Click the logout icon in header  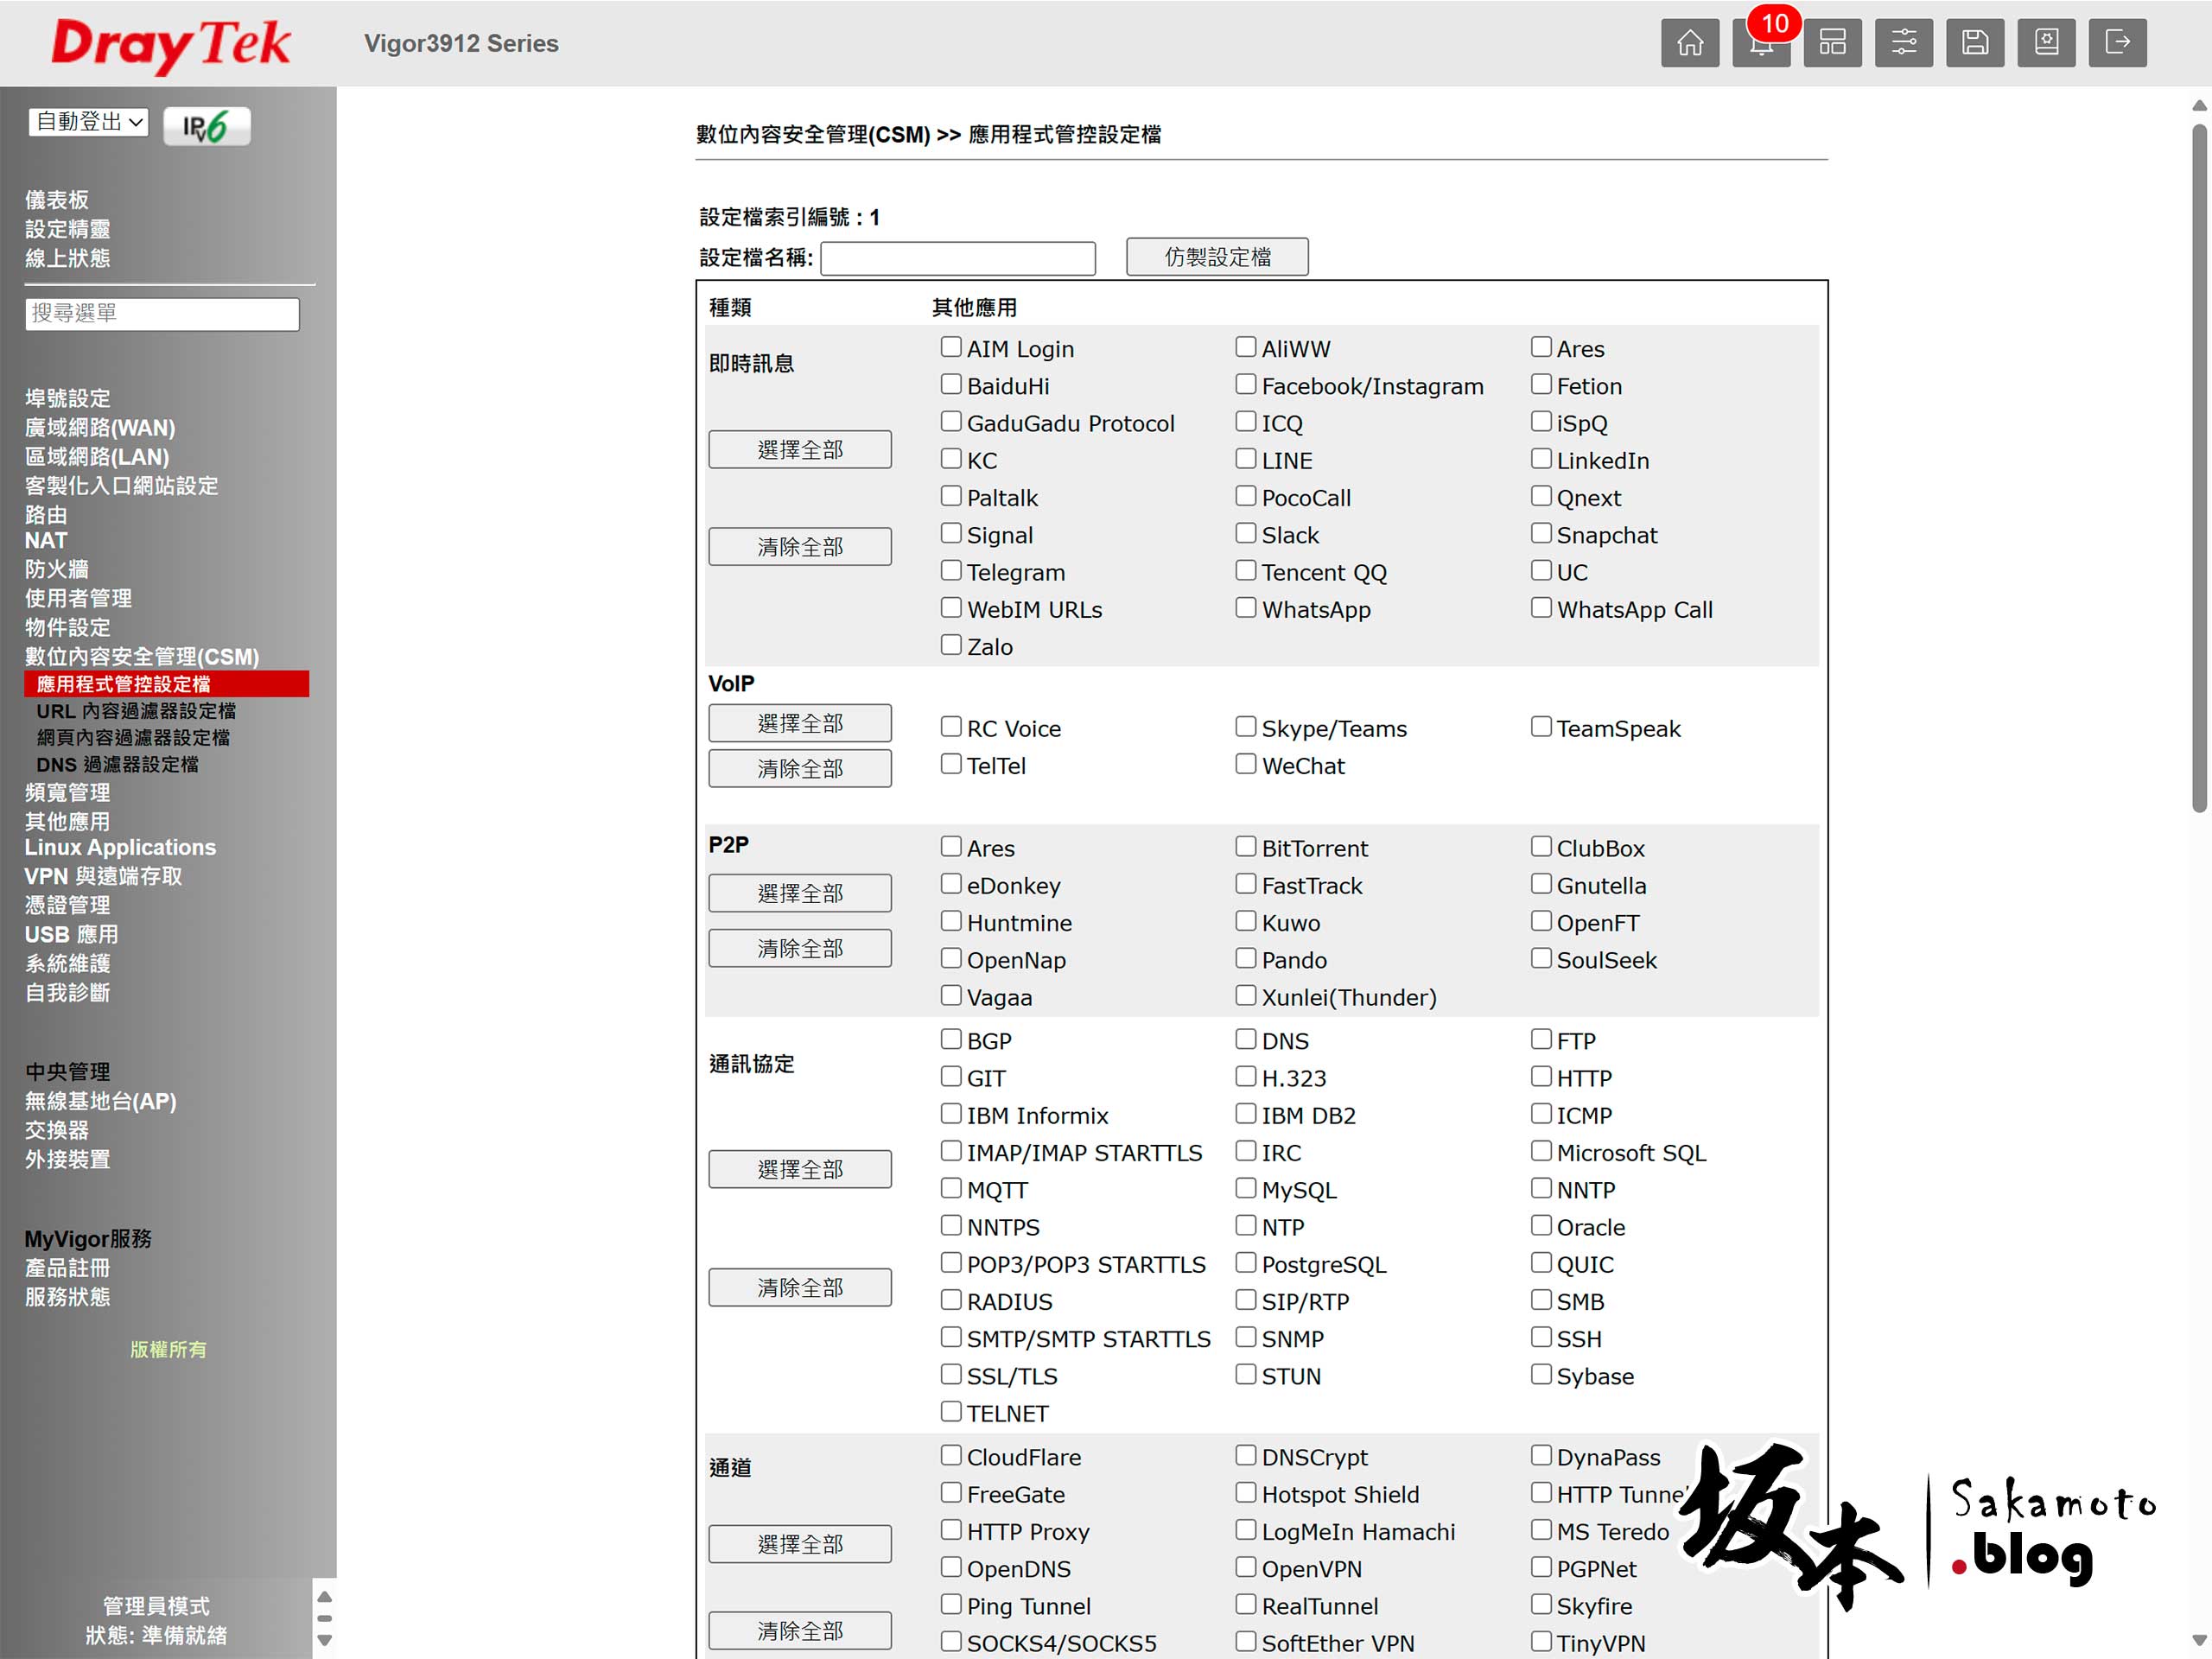point(2117,43)
